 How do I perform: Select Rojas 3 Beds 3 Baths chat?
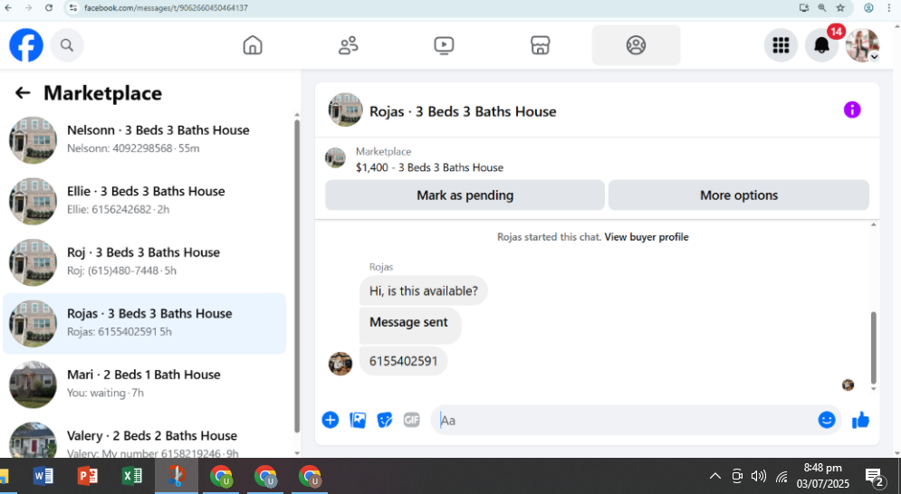click(x=144, y=323)
